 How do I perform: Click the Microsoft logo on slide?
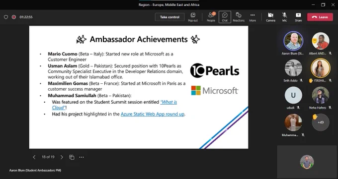tap(215, 91)
